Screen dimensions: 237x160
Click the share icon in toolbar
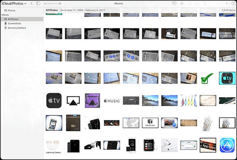[189, 3]
